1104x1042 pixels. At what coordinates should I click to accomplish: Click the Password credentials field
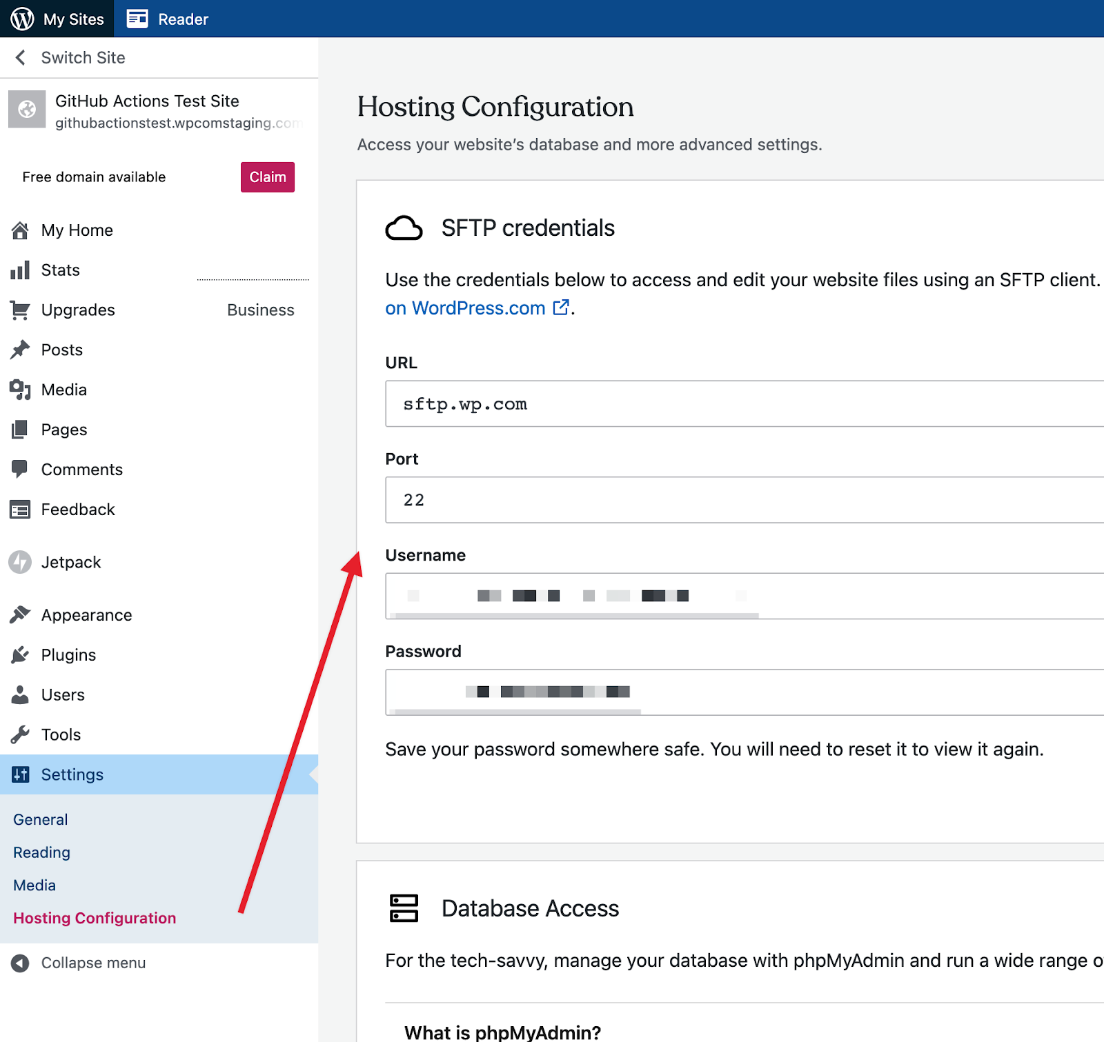pos(745,692)
